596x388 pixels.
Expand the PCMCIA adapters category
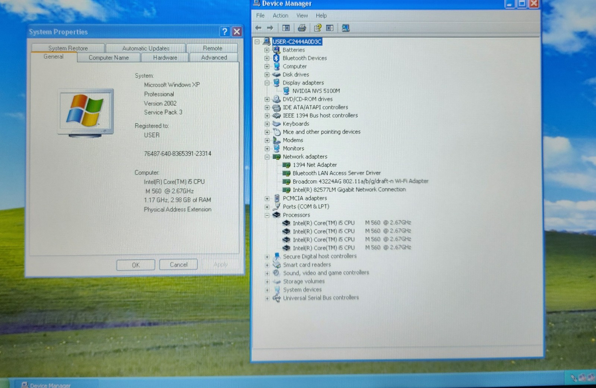pos(267,198)
